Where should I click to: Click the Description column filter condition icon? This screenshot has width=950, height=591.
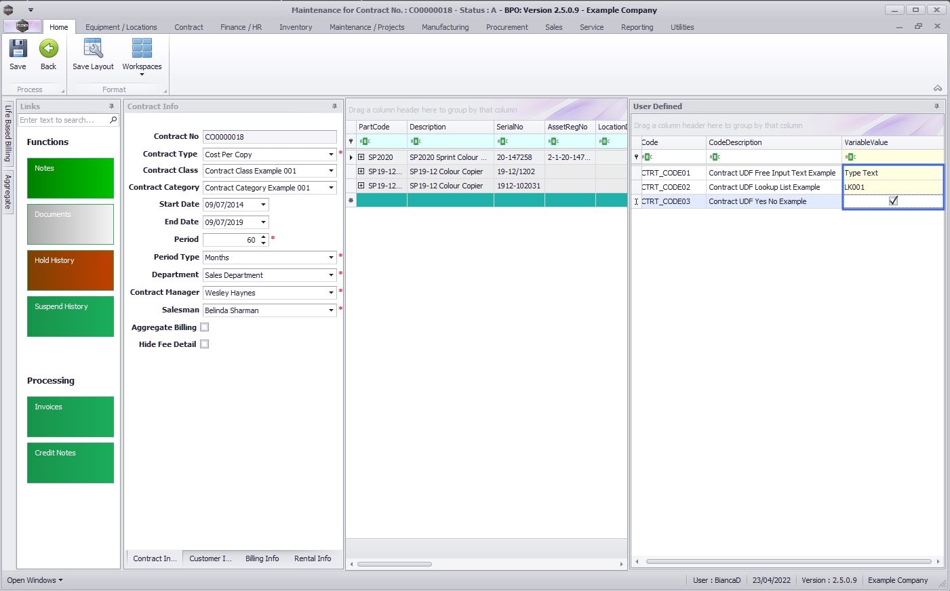pyautogui.click(x=416, y=142)
